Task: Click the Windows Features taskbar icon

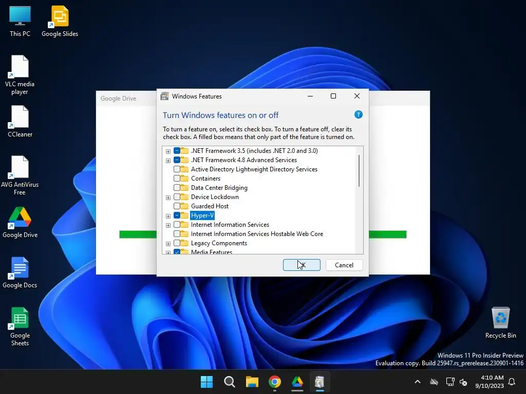Action: pos(320,382)
